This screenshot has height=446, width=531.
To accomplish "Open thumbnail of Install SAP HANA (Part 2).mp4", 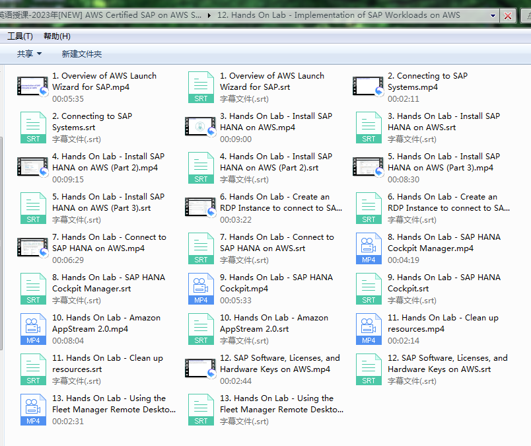I will pyautogui.click(x=32, y=167).
